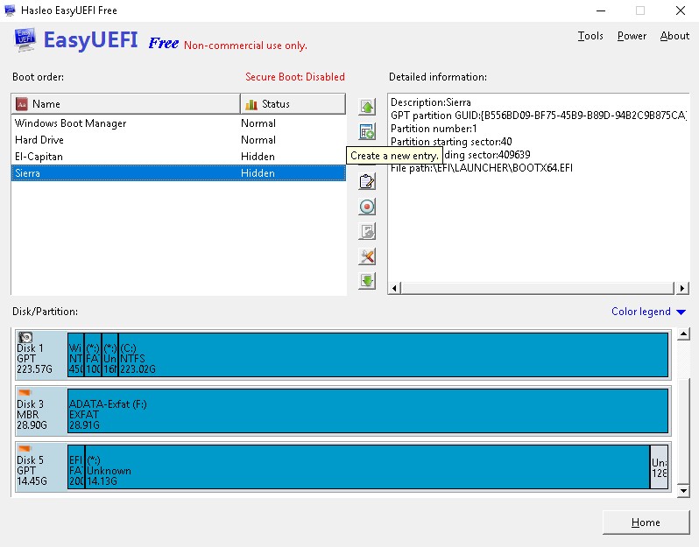Click disk list scrollbar down arrow
This screenshot has height=547, width=699.
pos(683,491)
